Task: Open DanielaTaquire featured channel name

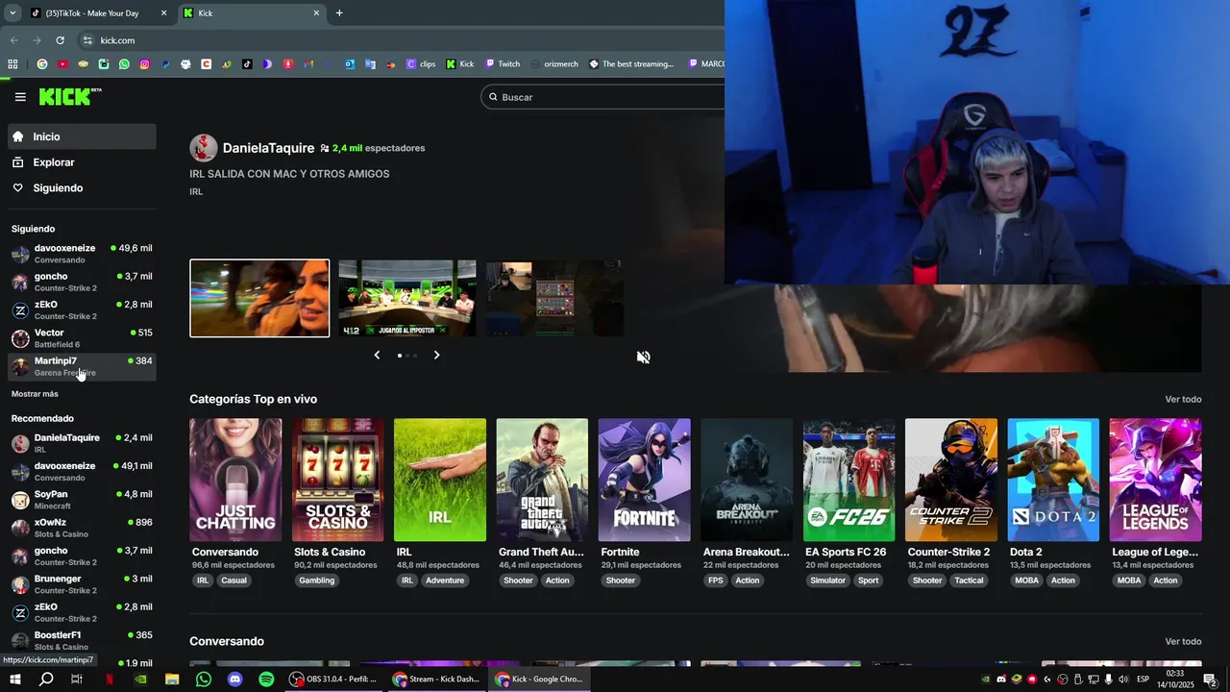Action: click(x=268, y=148)
